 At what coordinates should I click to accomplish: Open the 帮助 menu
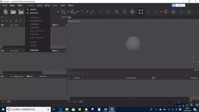click(71, 6)
